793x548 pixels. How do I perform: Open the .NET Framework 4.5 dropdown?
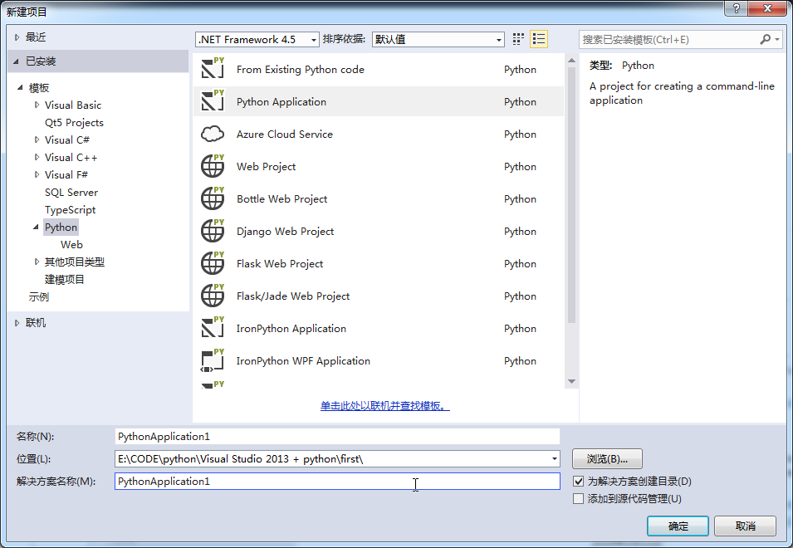(x=312, y=38)
